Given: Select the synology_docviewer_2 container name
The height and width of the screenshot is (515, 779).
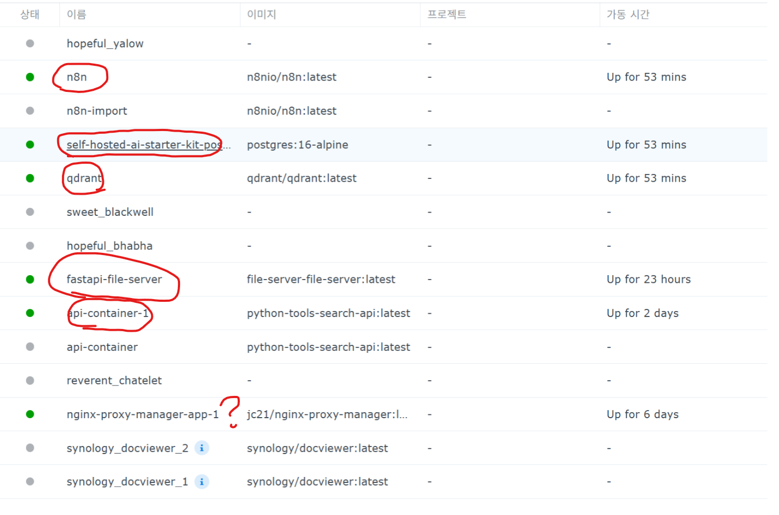Looking at the screenshot, I should click(x=127, y=448).
